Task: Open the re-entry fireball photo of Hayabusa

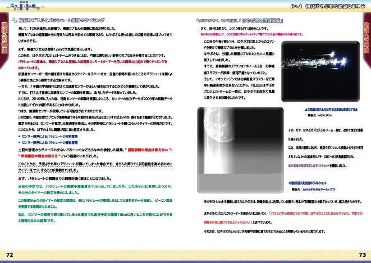Action: (x=320, y=71)
